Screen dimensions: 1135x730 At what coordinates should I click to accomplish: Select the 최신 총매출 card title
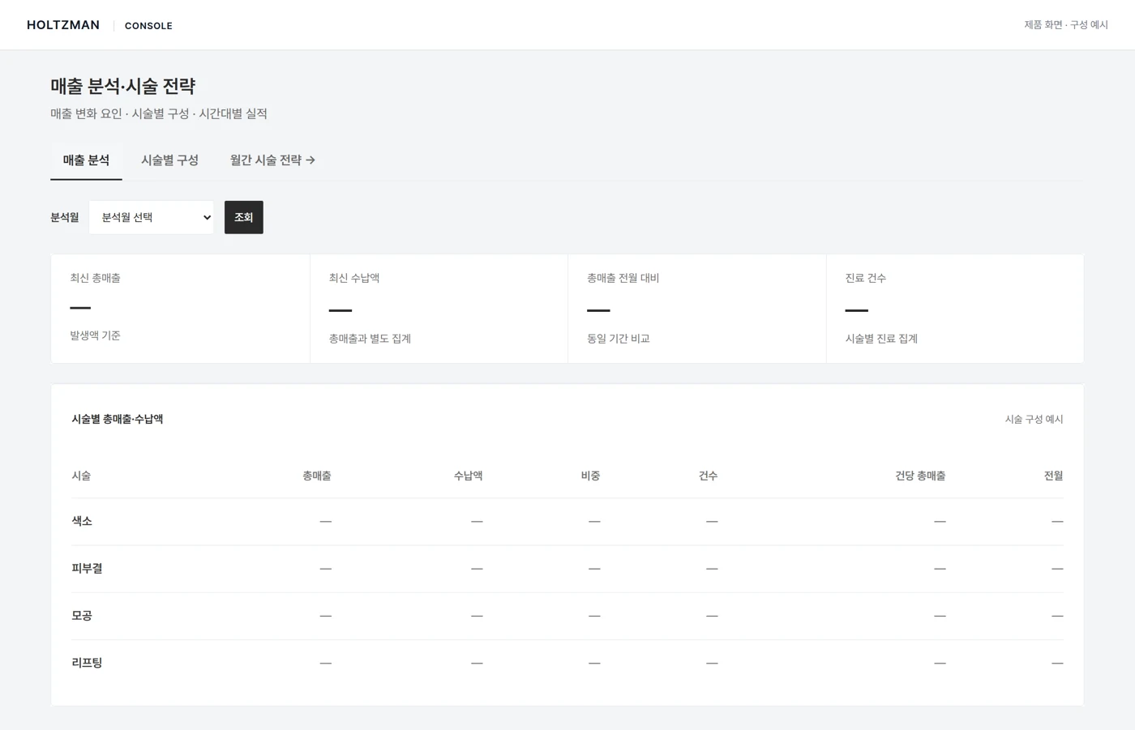[95, 278]
